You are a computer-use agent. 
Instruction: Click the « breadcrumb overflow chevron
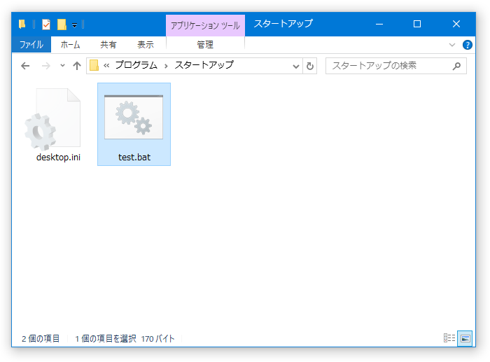106,66
